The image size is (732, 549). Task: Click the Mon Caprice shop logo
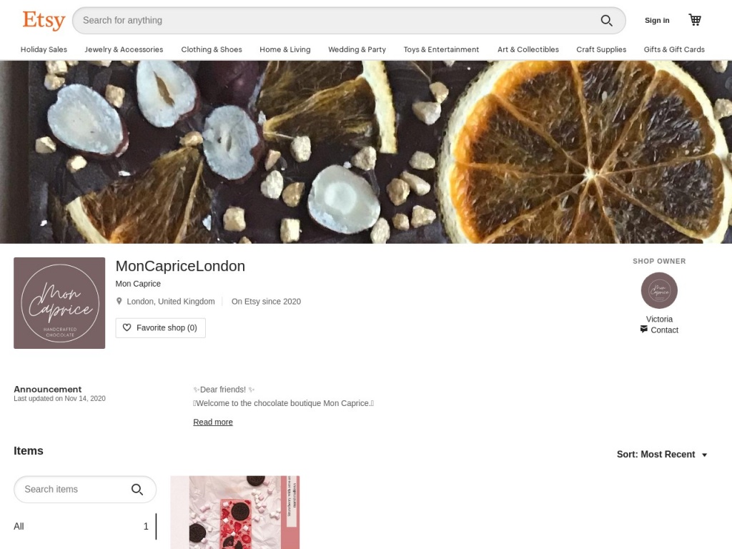[x=59, y=303]
